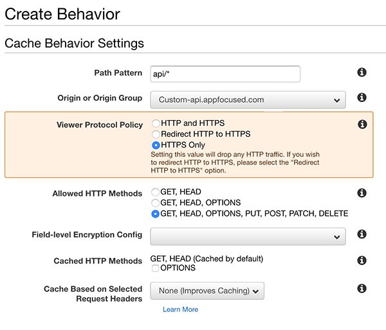Select the HTTPS Only radio button
The image size is (386, 330).
(x=155, y=145)
